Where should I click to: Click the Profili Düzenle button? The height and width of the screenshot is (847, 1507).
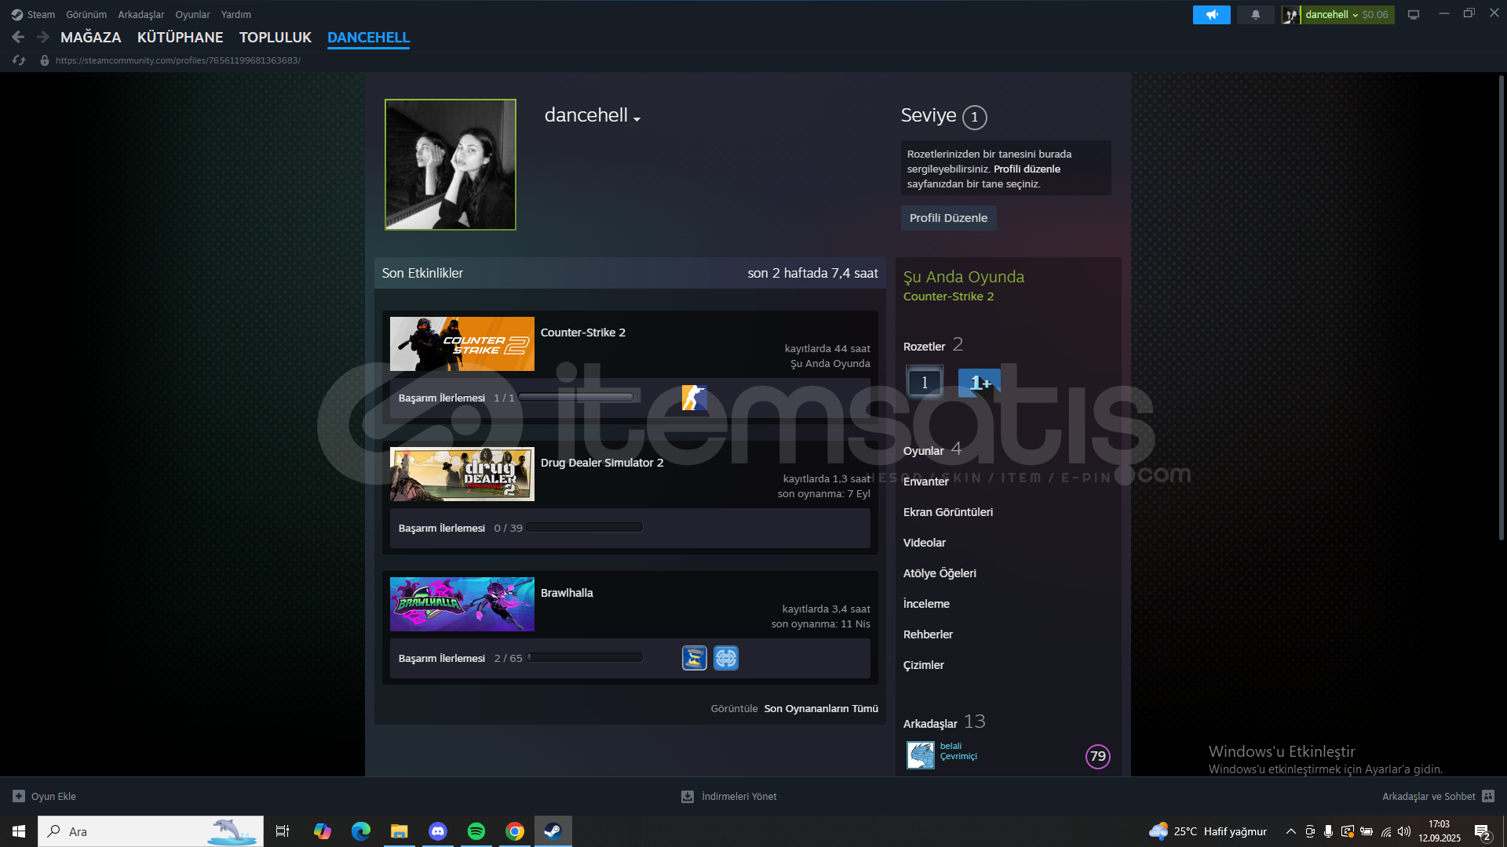[x=948, y=218]
